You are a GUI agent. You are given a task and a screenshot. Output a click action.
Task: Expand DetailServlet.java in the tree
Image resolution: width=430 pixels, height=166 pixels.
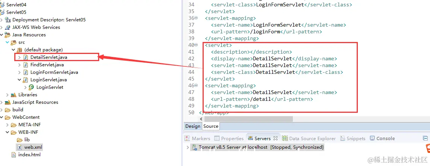coord(19,57)
